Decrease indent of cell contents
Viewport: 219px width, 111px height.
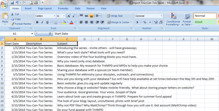pyautogui.click(x=97, y=22)
